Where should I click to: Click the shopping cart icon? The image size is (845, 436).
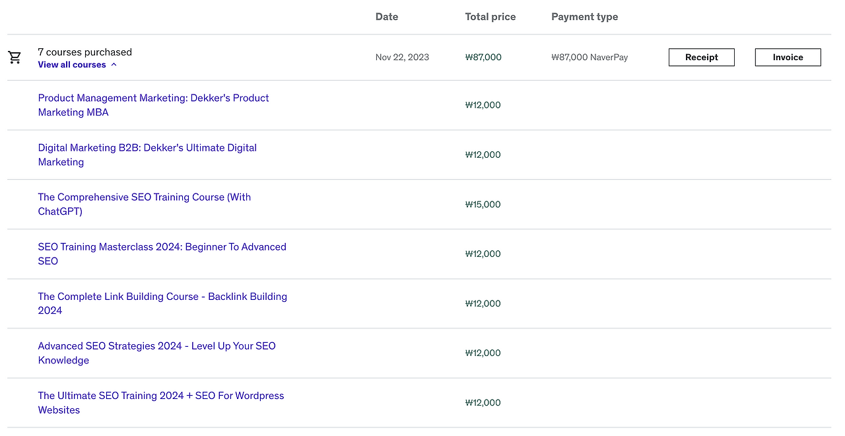pyautogui.click(x=15, y=57)
